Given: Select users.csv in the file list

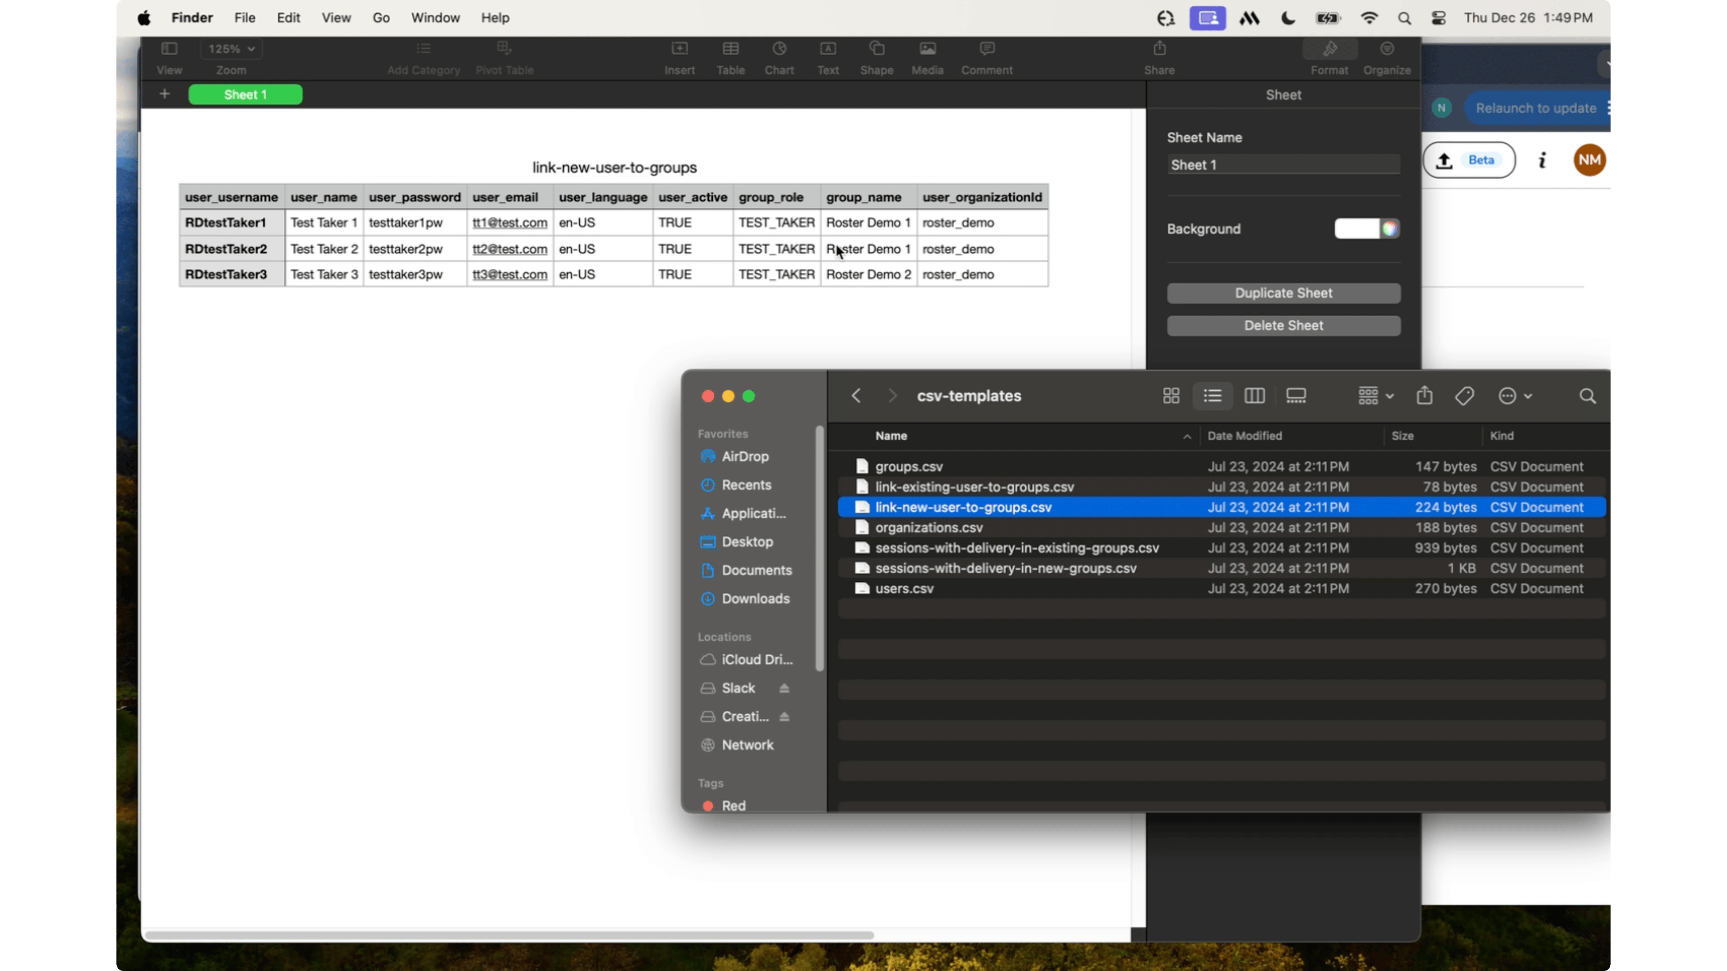Looking at the screenshot, I should [x=904, y=589].
